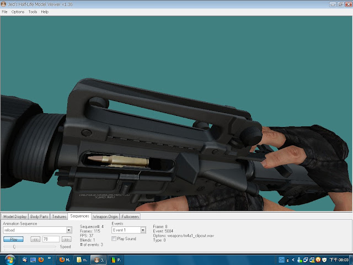Open the Help menu
The width and height of the screenshot is (353, 265).
[45, 12]
